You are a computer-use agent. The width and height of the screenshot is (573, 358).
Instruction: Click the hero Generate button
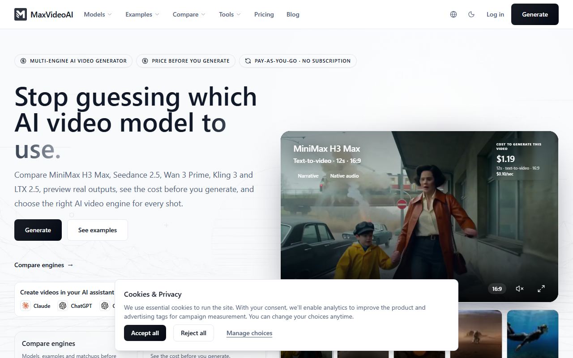coord(38,230)
